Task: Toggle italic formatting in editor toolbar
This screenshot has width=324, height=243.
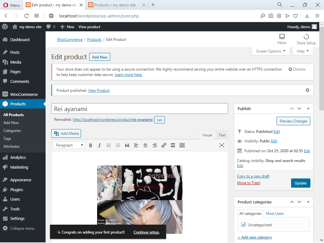Action: pyautogui.click(x=99, y=146)
